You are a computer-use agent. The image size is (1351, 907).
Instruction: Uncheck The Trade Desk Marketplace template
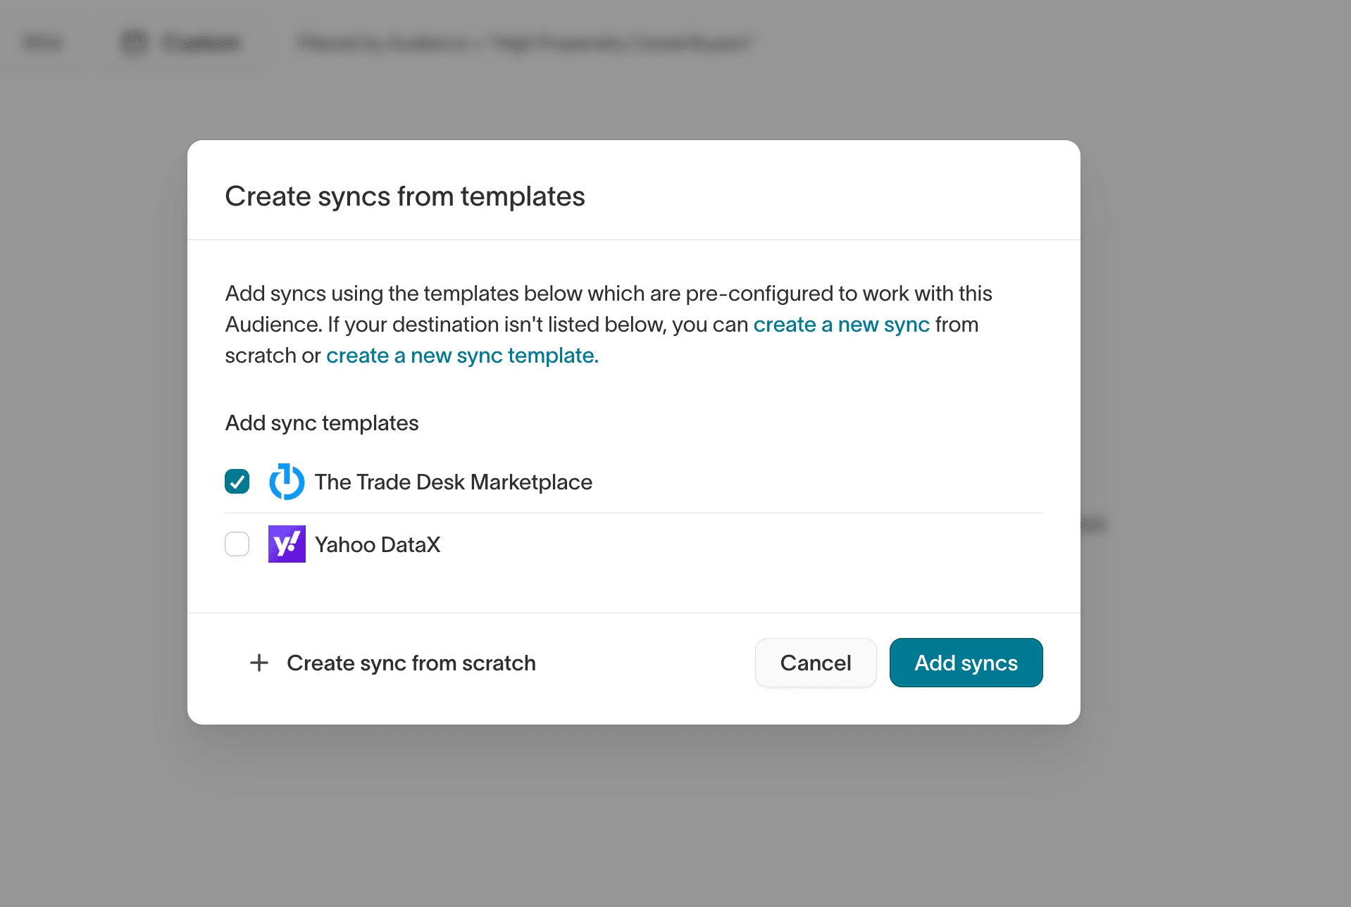click(x=237, y=482)
